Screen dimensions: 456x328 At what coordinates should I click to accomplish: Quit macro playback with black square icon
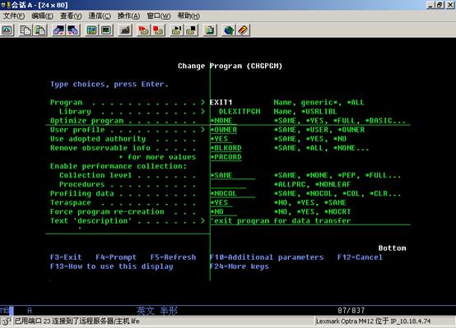click(x=191, y=30)
